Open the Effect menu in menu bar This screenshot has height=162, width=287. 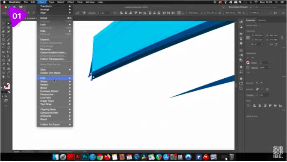pos(70,2)
